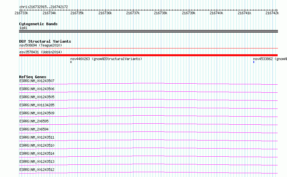The height and width of the screenshot is (177, 287).
Task: Click the 216737k ruler tick label
Action: [133, 13]
